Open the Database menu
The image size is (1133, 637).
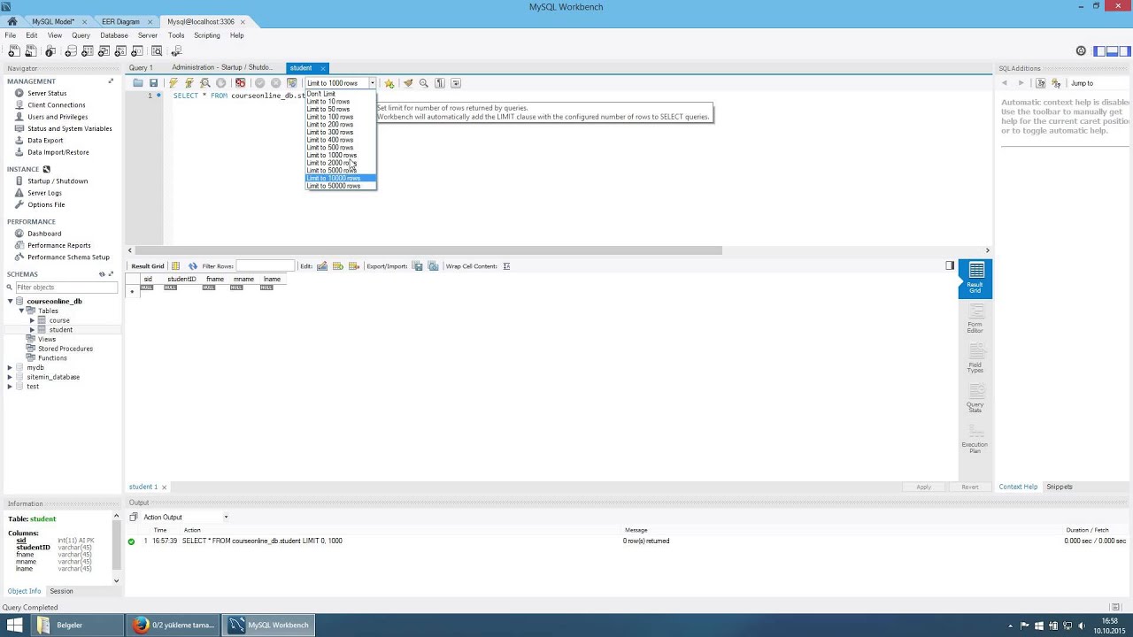114,35
